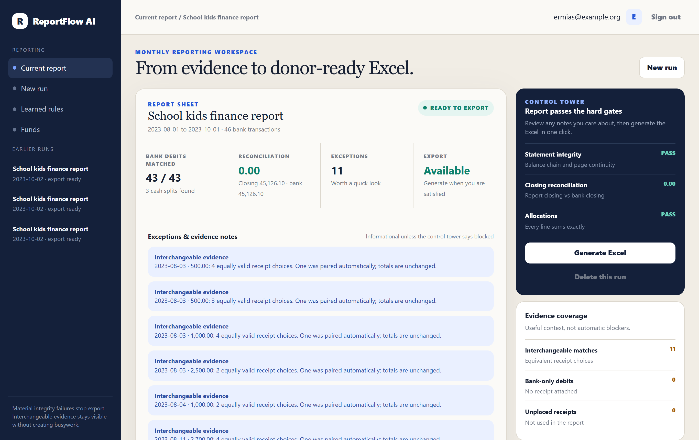
Task: Click the Allocations PASS row
Action: [600, 221]
